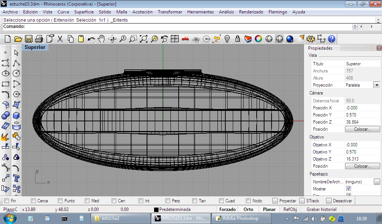Enable the Fin object snap checkbox
Viewport: 382px width, 224px height.
pos(6,201)
